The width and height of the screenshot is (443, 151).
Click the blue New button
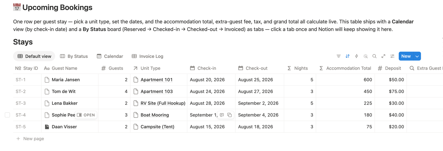tap(406, 56)
